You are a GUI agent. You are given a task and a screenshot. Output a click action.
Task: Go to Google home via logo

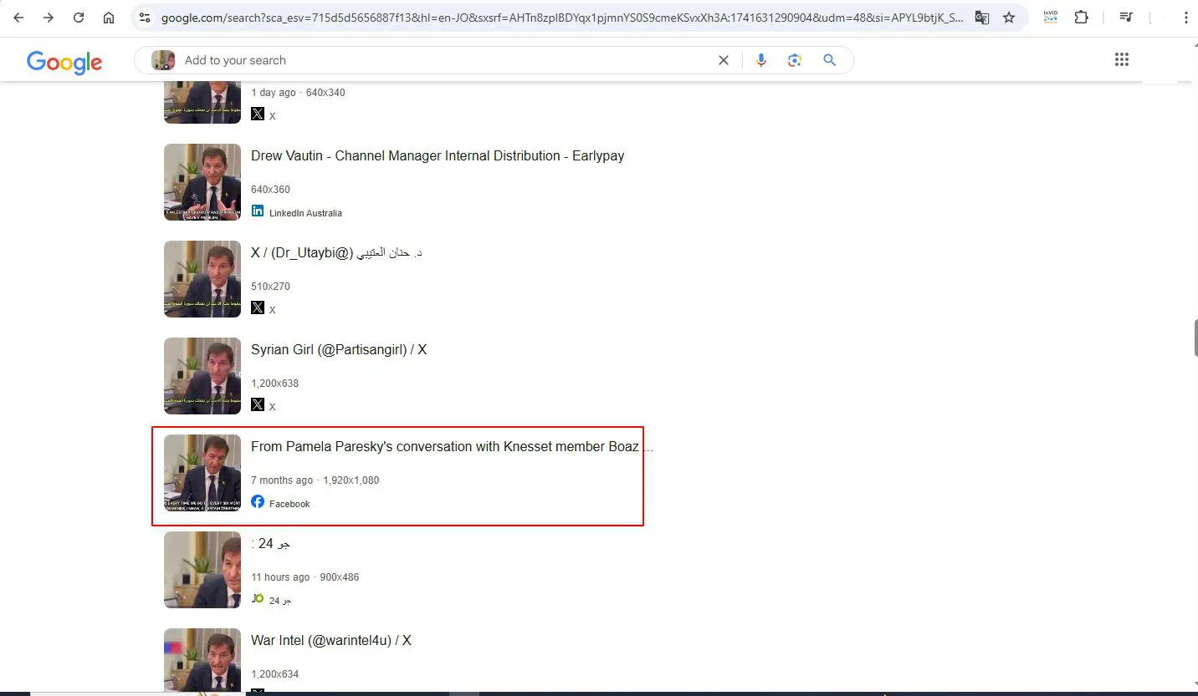click(x=64, y=61)
